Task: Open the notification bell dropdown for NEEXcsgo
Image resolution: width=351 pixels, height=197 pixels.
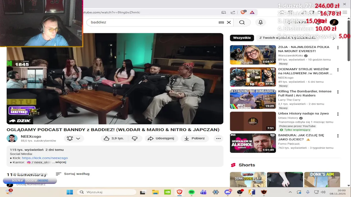Action: pos(74,138)
